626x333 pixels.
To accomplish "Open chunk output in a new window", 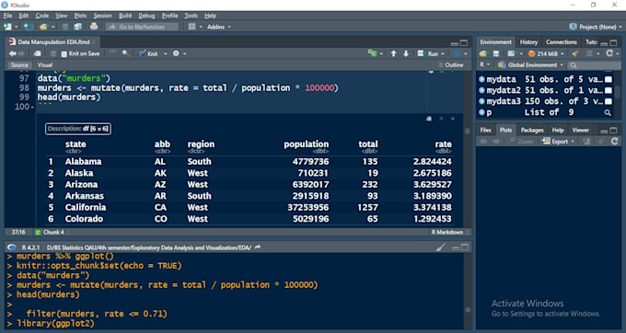I will 429,119.
